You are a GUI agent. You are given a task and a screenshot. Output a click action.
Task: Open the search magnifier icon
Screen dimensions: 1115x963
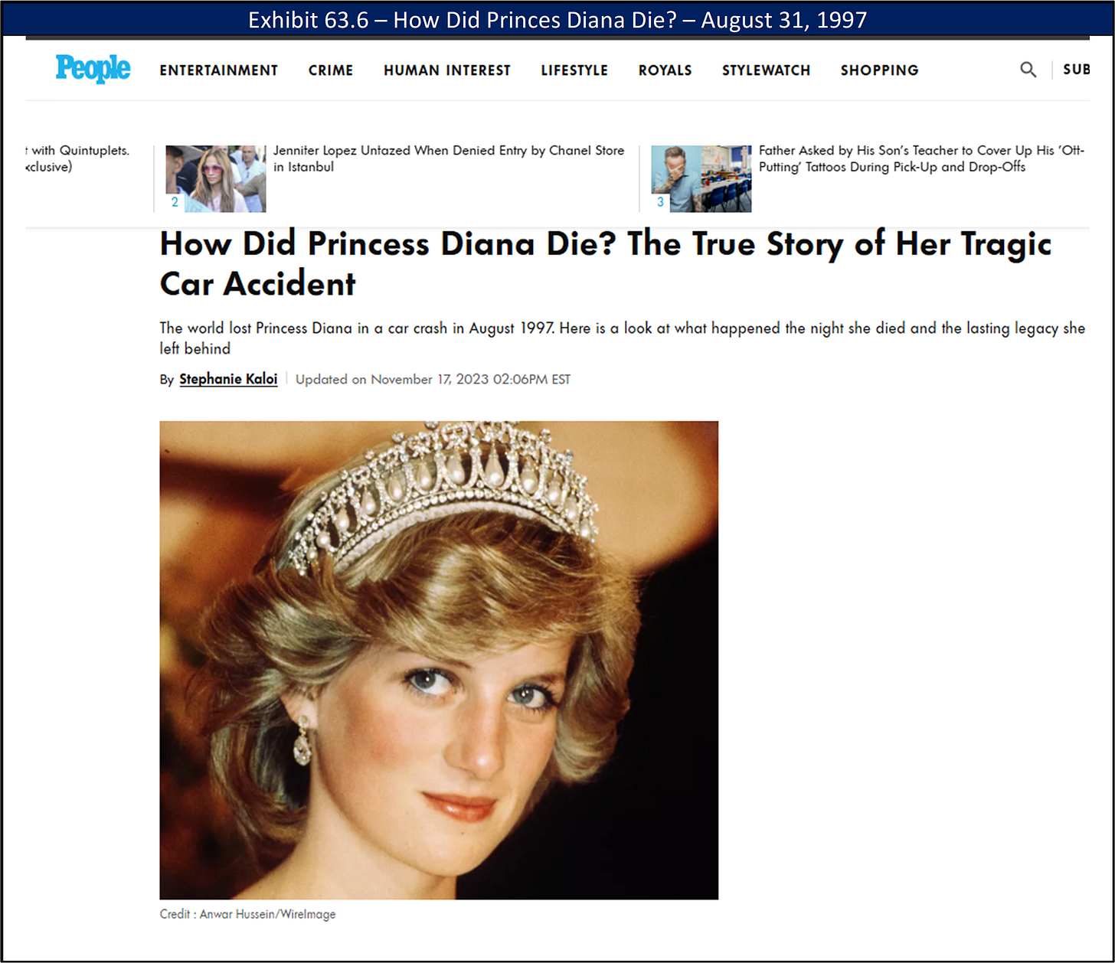point(1028,70)
